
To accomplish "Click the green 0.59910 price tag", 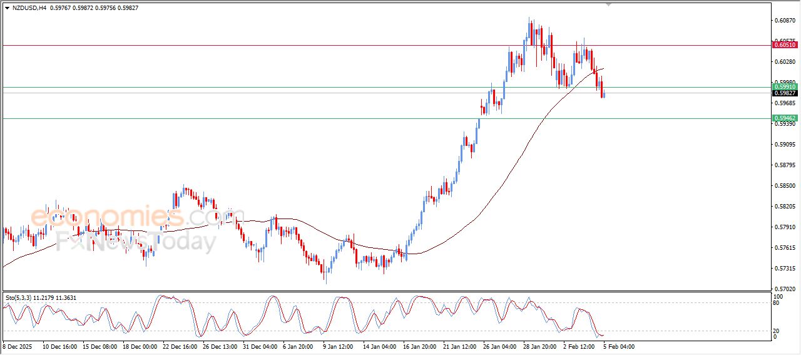I will coord(785,86).
